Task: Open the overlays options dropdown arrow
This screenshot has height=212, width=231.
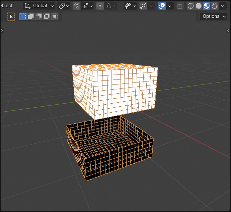Action: point(170,6)
